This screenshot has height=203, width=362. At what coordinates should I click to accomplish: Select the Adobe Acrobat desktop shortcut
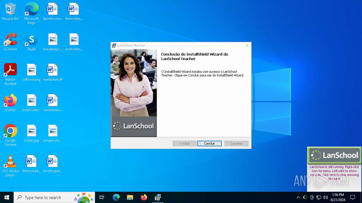click(10, 74)
